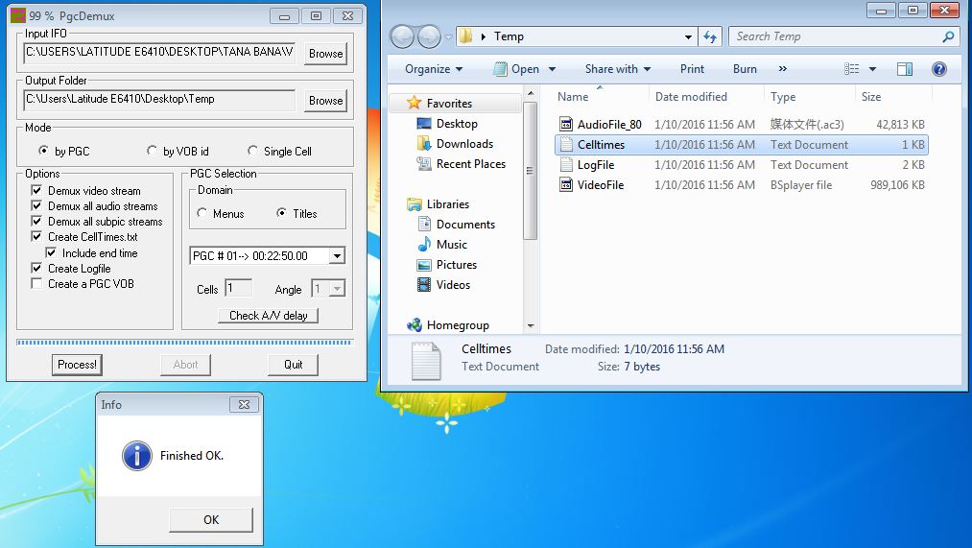Open the address bar history dropdown

[688, 37]
